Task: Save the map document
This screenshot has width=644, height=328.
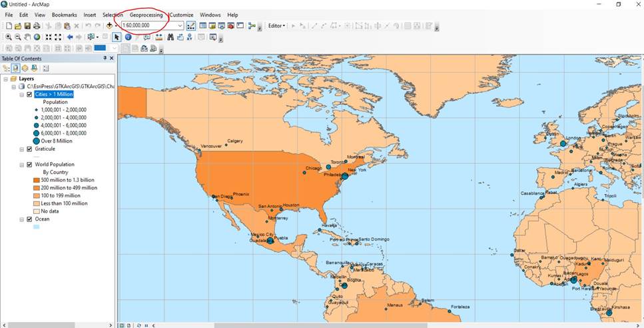Action: tap(27, 26)
